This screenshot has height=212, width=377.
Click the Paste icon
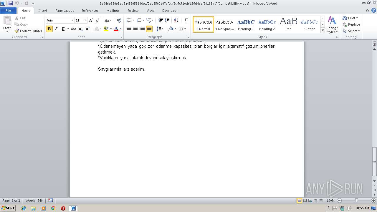[7, 21]
